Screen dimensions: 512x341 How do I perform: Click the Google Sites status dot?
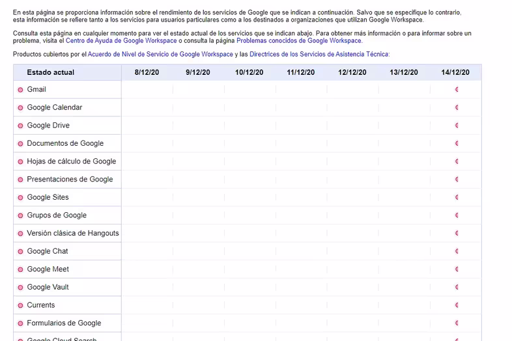(x=20, y=197)
